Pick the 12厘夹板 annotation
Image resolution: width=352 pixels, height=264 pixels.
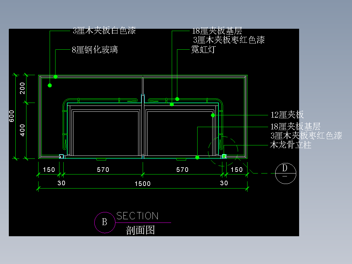pyautogui.click(x=287, y=115)
